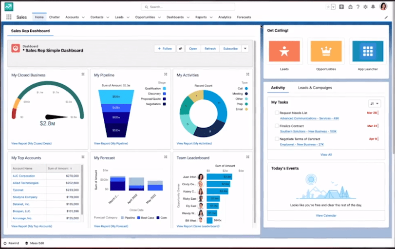Image resolution: width=395 pixels, height=249 pixels.
Task: Expand the My Top Accounts table
Action: (x=83, y=157)
